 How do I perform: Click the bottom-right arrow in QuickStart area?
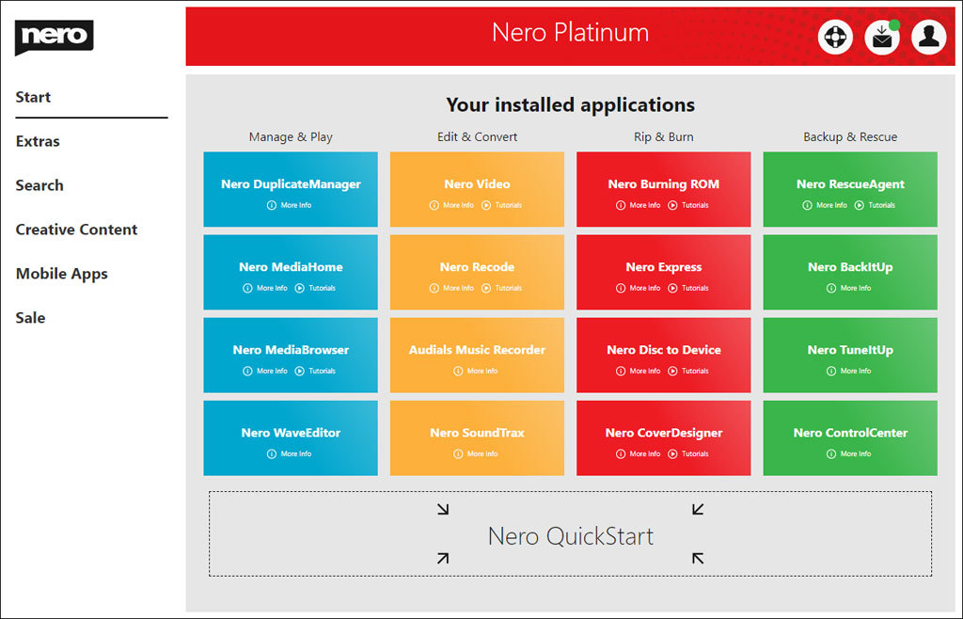tap(698, 558)
